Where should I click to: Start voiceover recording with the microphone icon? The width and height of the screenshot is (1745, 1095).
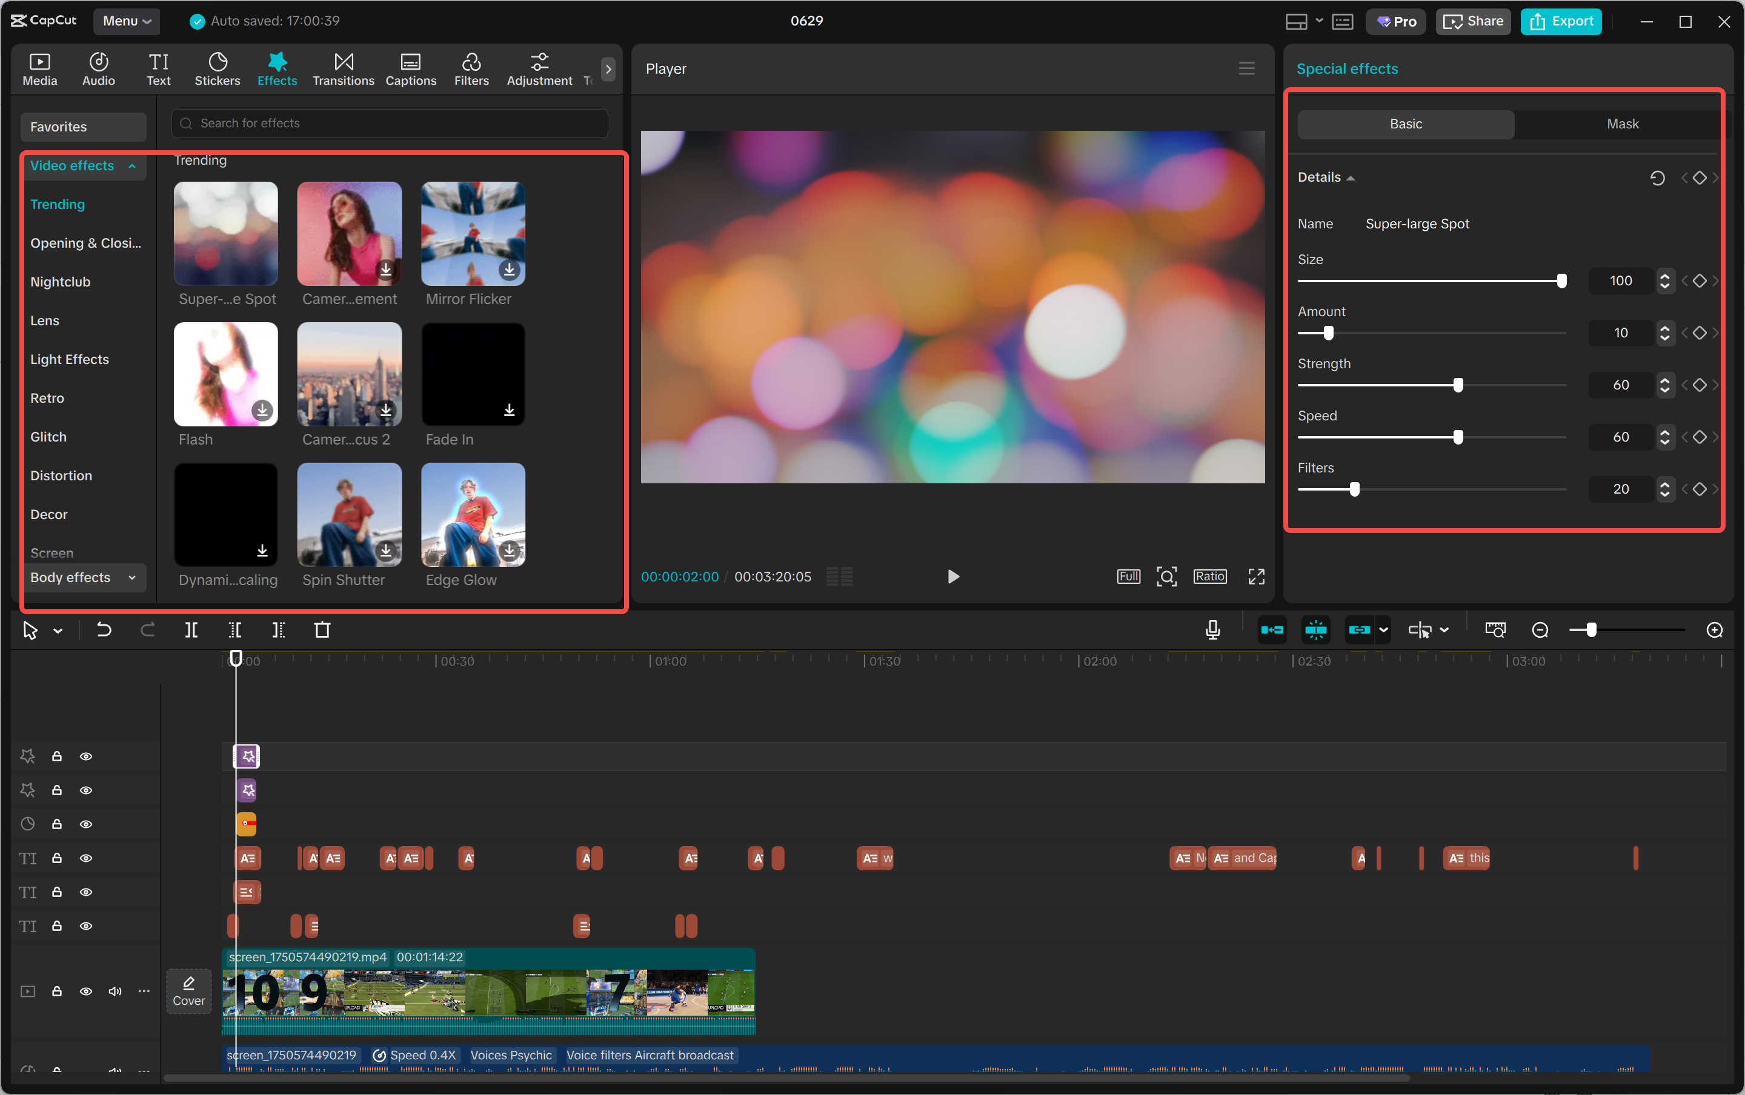pos(1212,630)
